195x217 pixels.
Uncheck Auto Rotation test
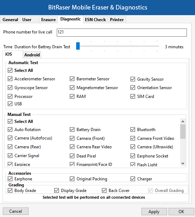click(10, 130)
